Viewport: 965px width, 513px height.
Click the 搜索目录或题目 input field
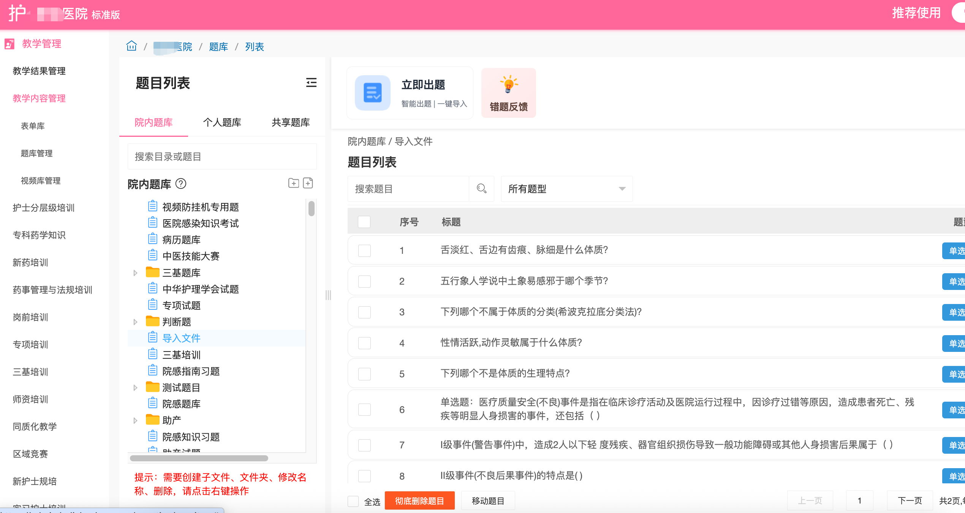click(x=222, y=157)
